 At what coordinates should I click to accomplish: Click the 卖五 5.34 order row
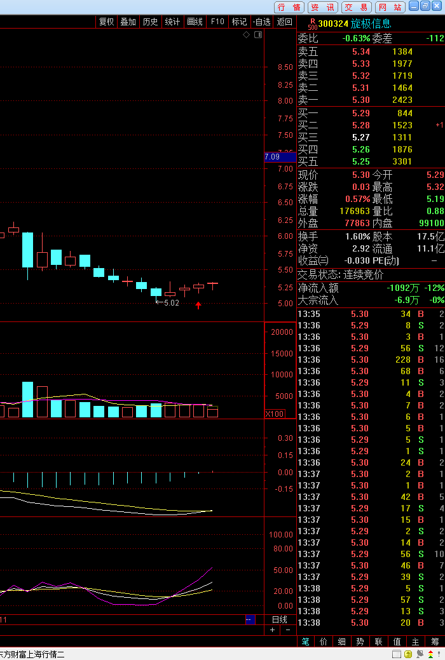click(371, 52)
